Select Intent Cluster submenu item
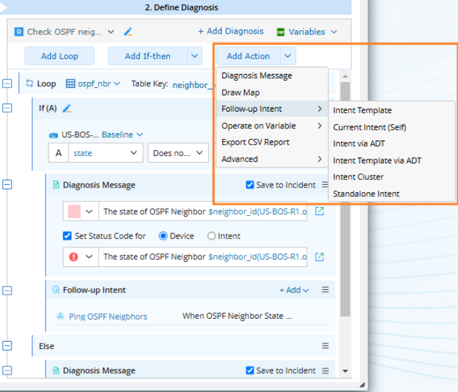The width and height of the screenshot is (458, 392). coord(358,177)
